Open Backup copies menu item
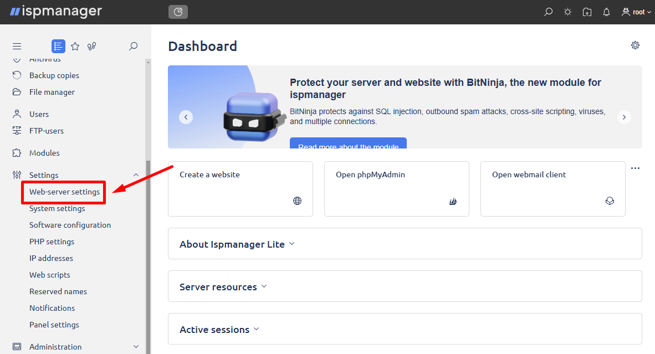655x354 pixels. [x=54, y=75]
